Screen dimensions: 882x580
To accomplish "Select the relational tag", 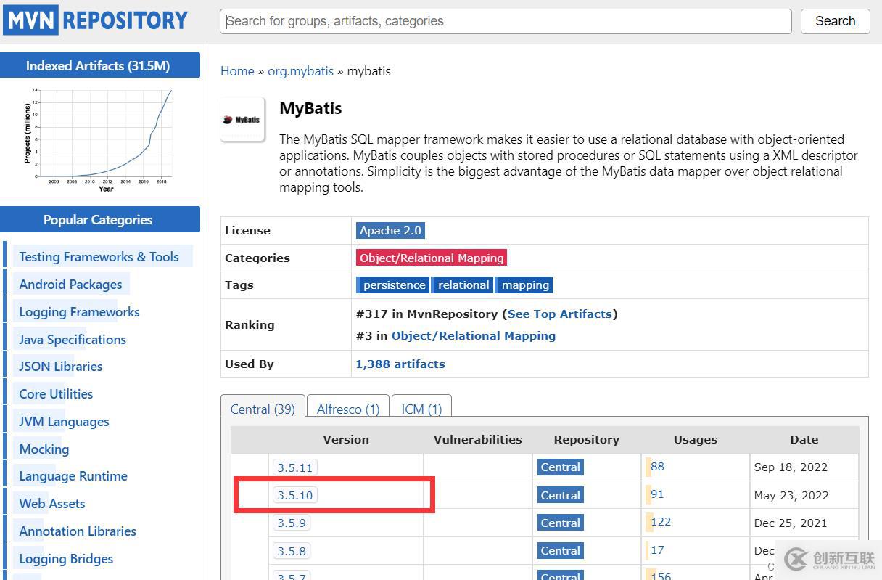I will [x=463, y=285].
